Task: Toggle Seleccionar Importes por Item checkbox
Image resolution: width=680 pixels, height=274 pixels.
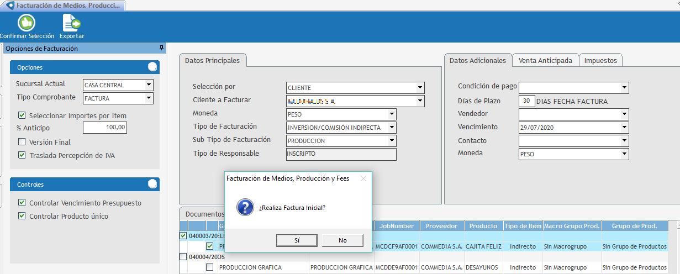Action: (22, 115)
